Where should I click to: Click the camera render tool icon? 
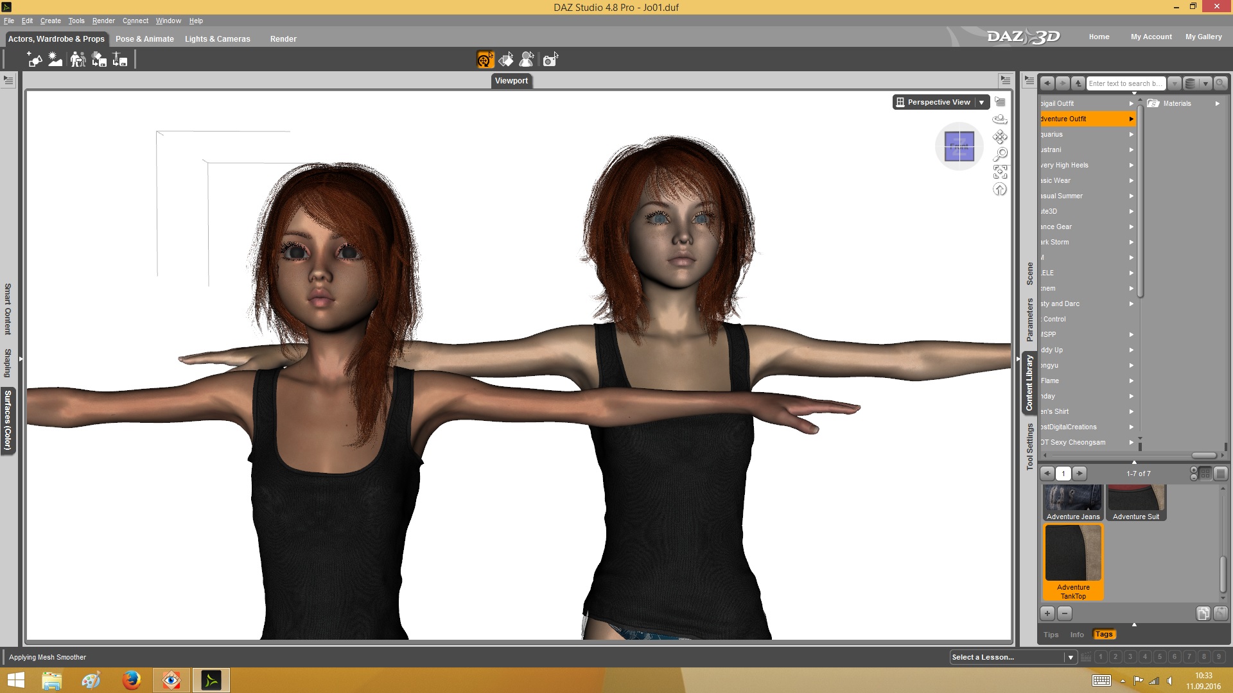point(550,60)
